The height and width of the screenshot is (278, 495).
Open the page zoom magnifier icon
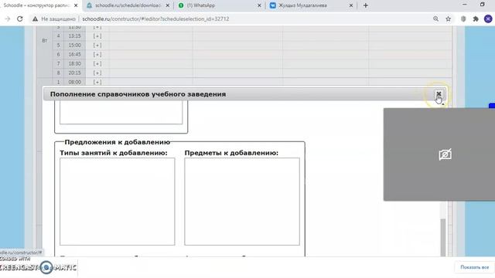click(x=435, y=19)
